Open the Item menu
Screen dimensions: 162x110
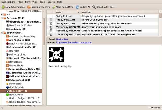[x=27, y=2]
